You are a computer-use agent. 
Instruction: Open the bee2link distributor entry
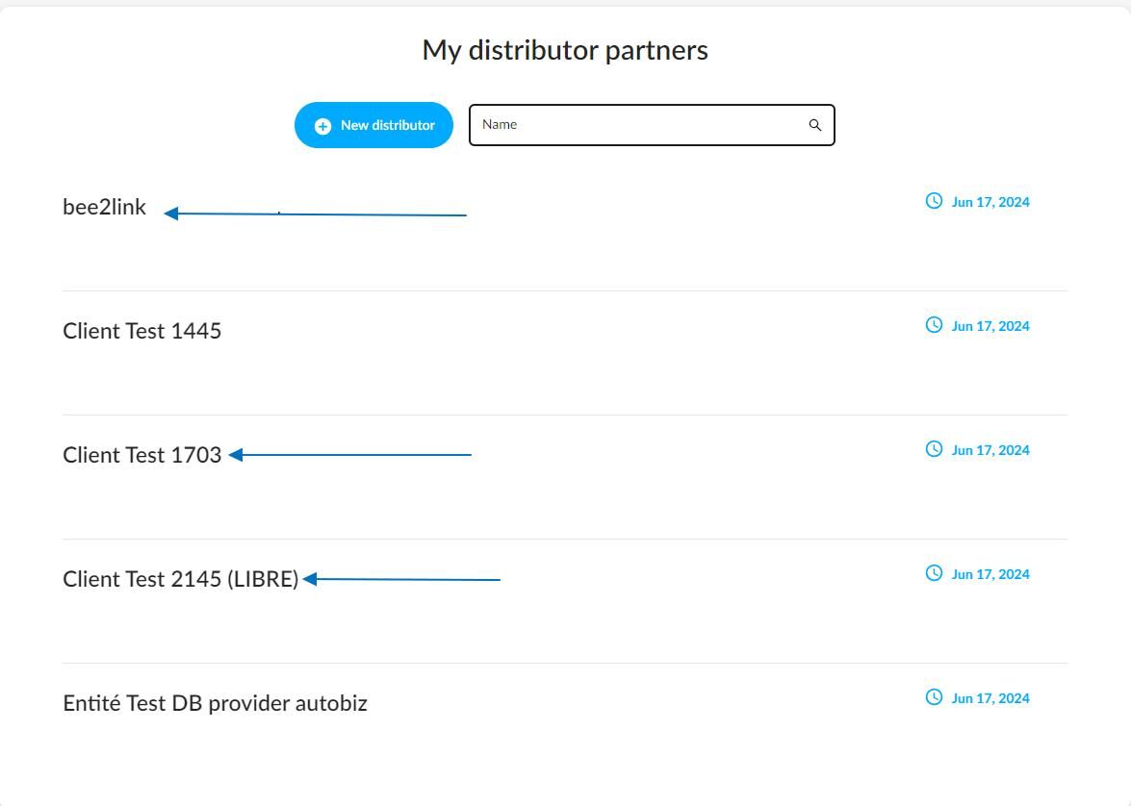[x=105, y=207]
